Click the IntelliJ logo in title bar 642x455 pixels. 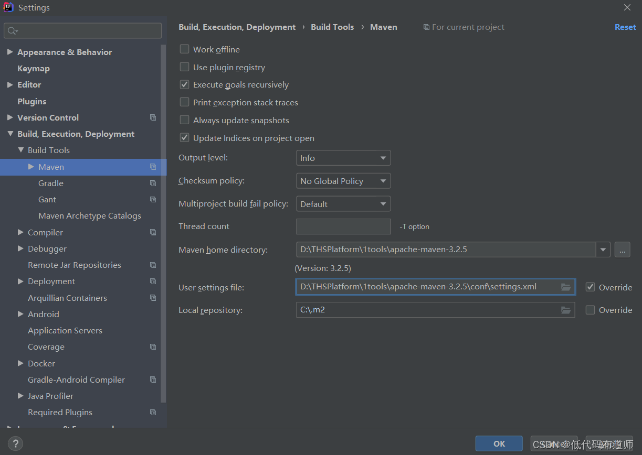tap(8, 7)
